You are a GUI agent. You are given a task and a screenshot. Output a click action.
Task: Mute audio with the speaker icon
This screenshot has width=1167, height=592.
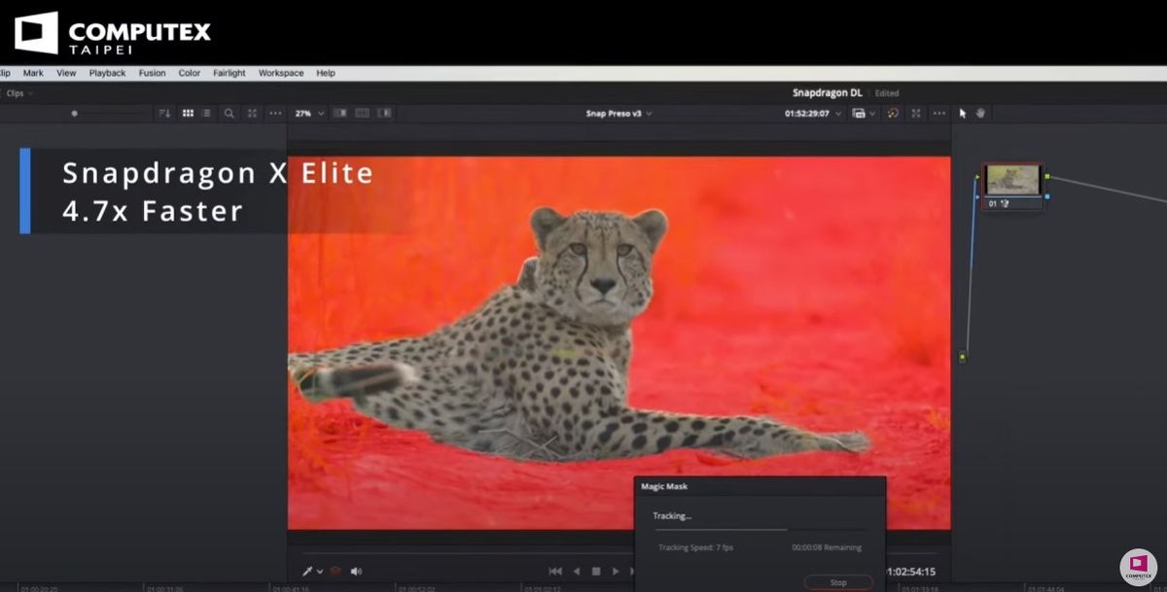356,571
